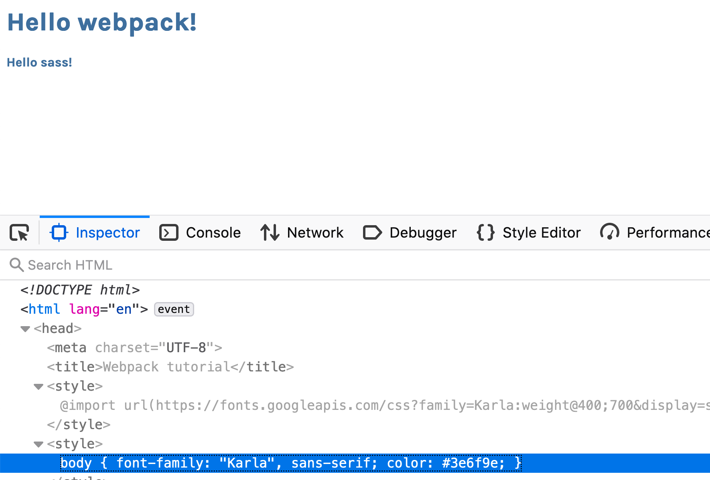The height and width of the screenshot is (480, 710).
Task: Click the Performance gauge icon
Action: [x=610, y=232]
